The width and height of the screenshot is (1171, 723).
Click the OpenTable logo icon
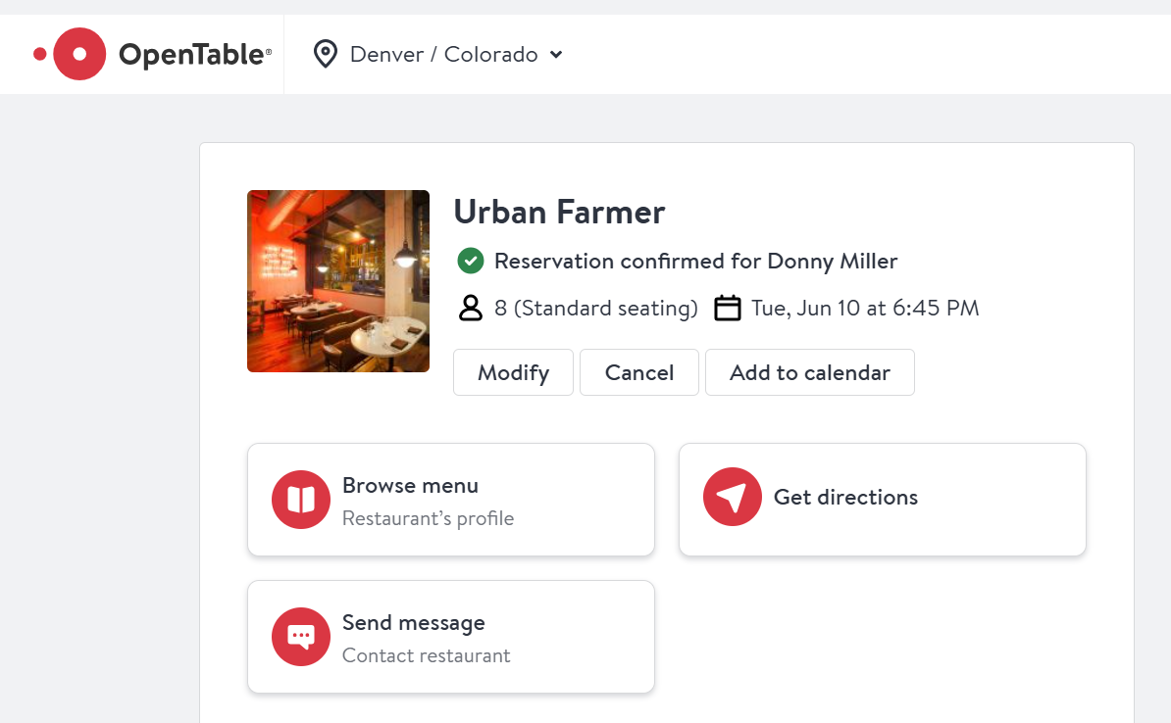[71, 54]
